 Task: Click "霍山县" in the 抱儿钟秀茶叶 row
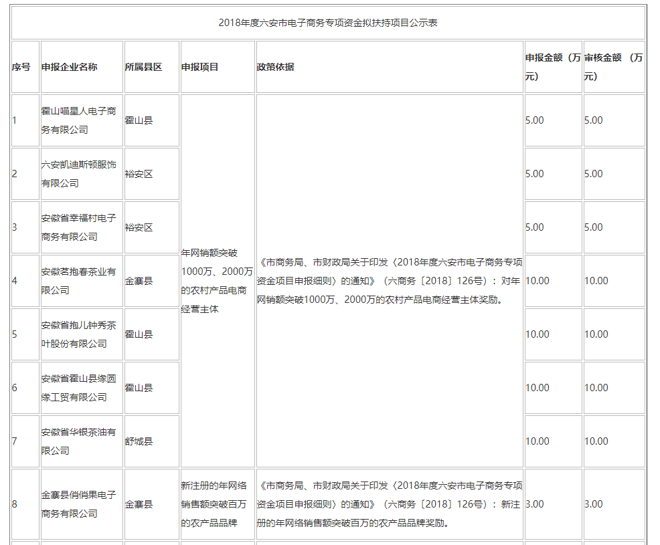[139, 334]
